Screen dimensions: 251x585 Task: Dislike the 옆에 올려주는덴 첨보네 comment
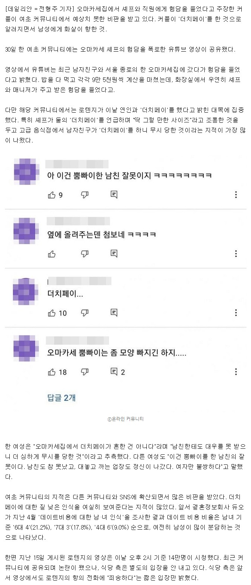(85, 254)
